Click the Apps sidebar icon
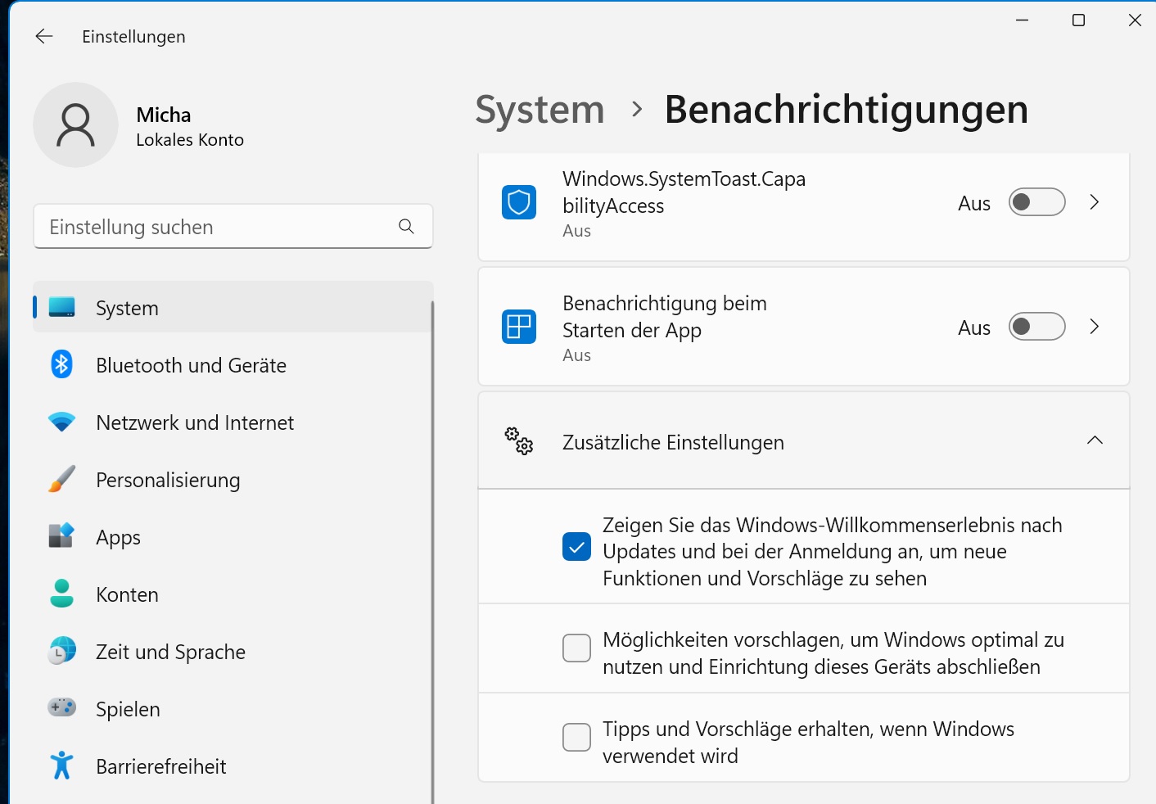 click(61, 536)
